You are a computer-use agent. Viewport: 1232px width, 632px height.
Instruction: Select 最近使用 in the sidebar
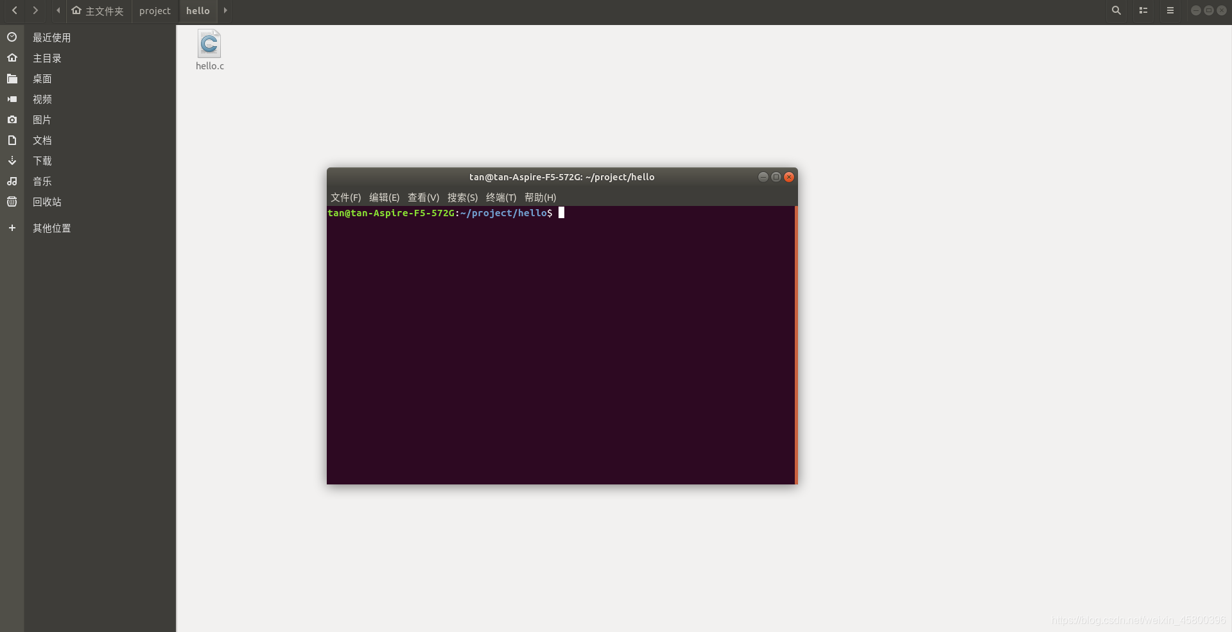click(52, 37)
